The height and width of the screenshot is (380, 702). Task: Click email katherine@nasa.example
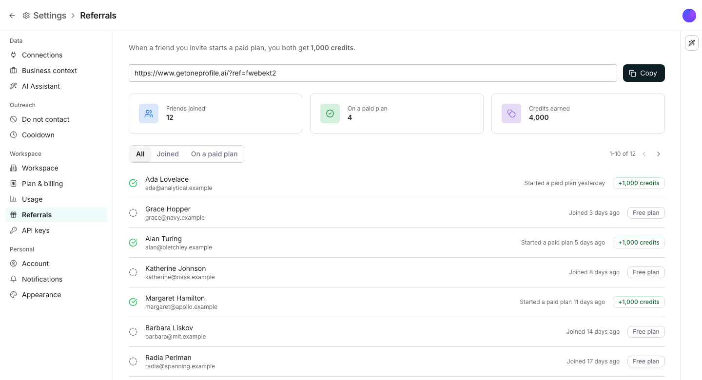[180, 277]
